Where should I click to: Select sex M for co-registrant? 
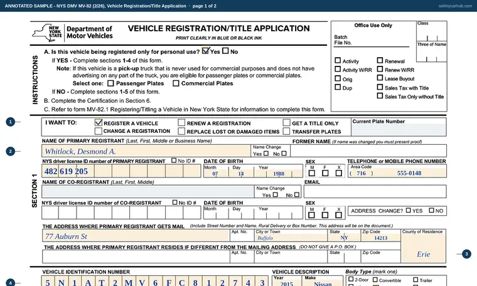tap(311, 215)
